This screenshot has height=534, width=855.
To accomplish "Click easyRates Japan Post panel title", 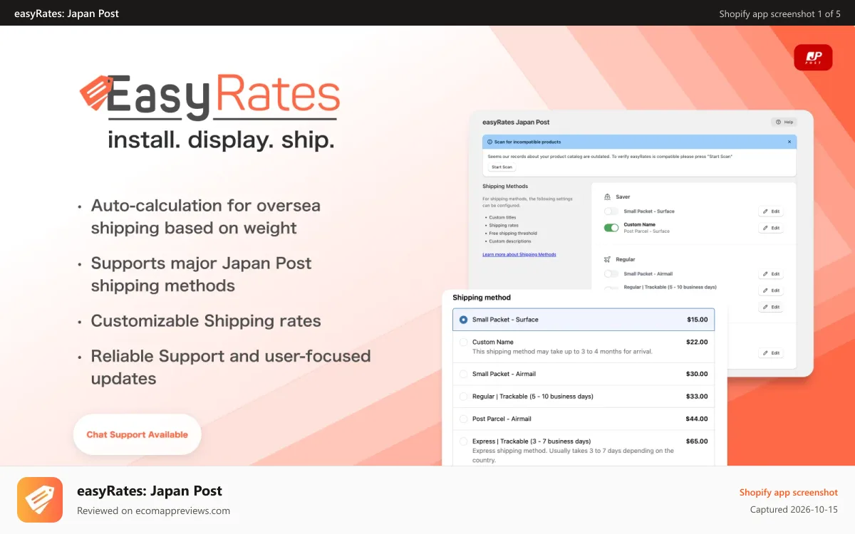I will 516,122.
